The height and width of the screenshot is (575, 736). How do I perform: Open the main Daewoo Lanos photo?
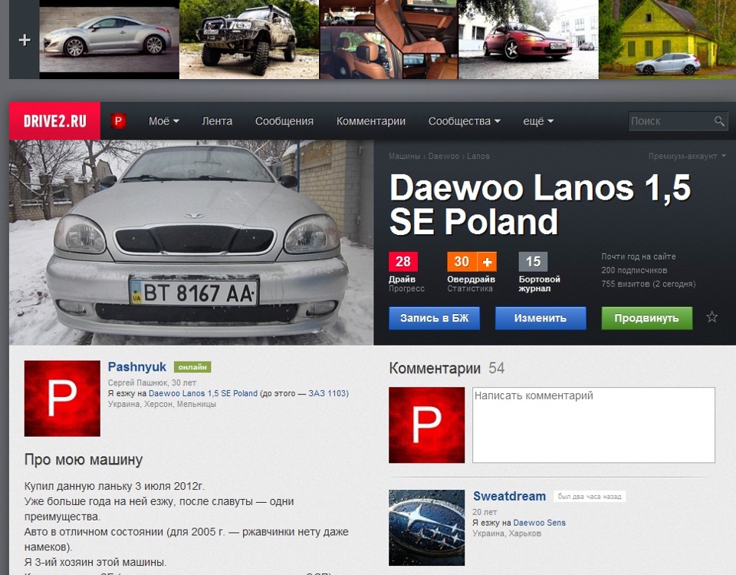click(x=192, y=243)
